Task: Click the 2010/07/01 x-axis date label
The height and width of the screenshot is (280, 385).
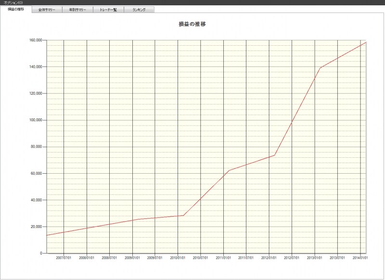Action: (200, 258)
